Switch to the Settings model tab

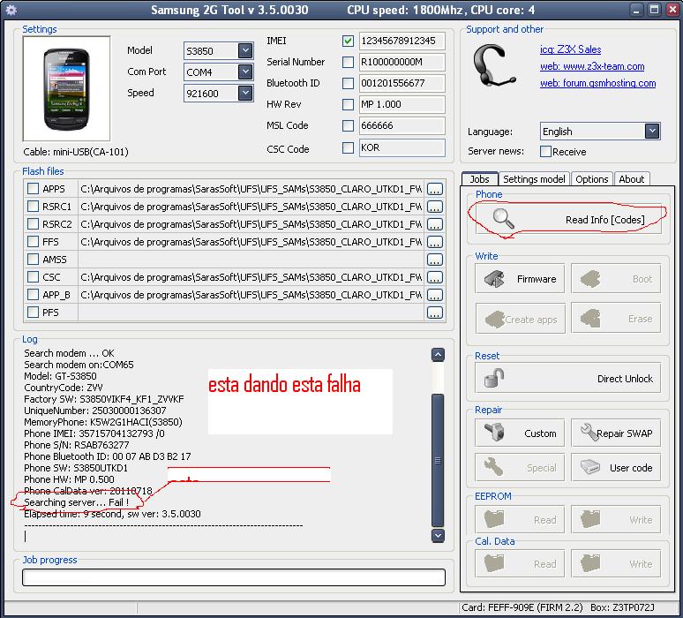click(x=534, y=179)
